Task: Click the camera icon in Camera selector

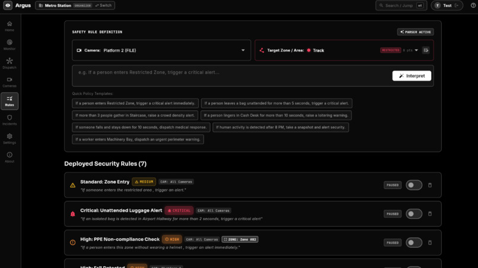Action: [79, 50]
